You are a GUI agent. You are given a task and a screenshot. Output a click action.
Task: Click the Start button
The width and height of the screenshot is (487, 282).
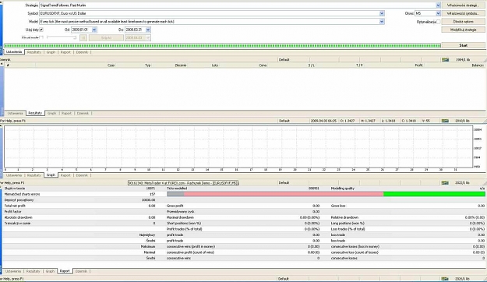click(463, 45)
